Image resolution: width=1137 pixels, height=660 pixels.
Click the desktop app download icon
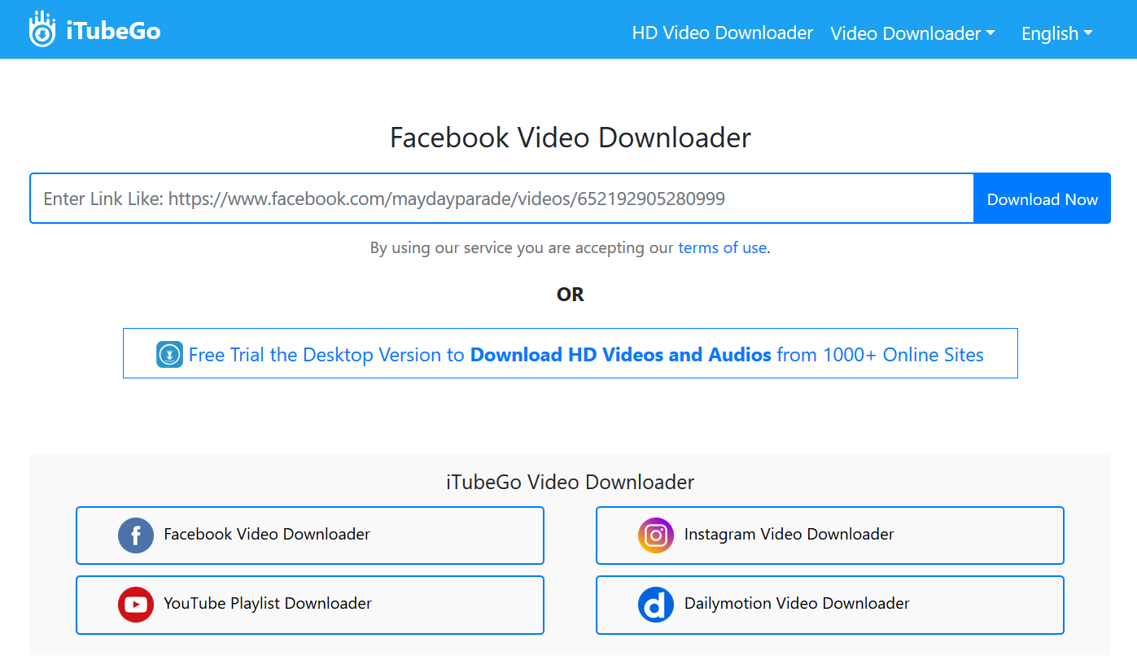pyautogui.click(x=169, y=355)
